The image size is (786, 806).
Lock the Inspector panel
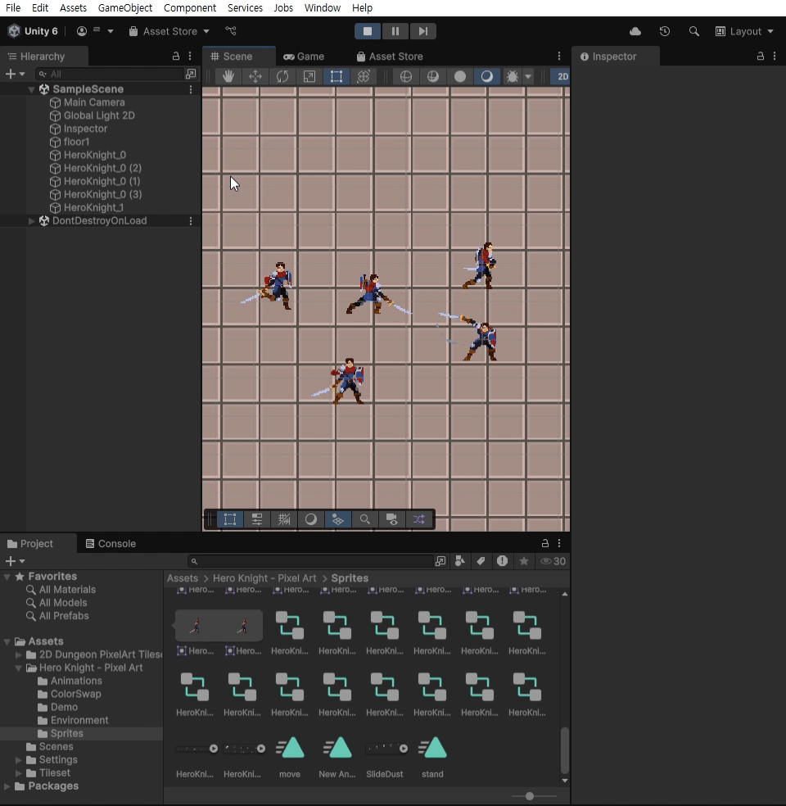point(761,56)
